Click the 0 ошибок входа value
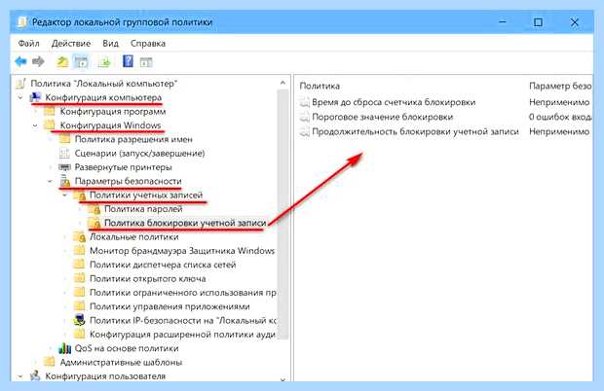This screenshot has width=604, height=391. (x=560, y=117)
